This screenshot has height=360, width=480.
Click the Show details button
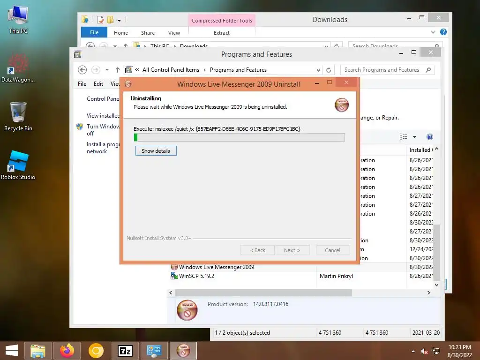click(156, 151)
